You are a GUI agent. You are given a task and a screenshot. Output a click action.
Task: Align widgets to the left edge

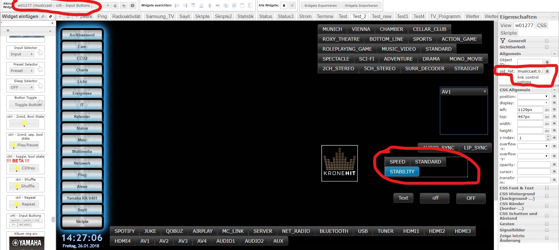point(177,6)
